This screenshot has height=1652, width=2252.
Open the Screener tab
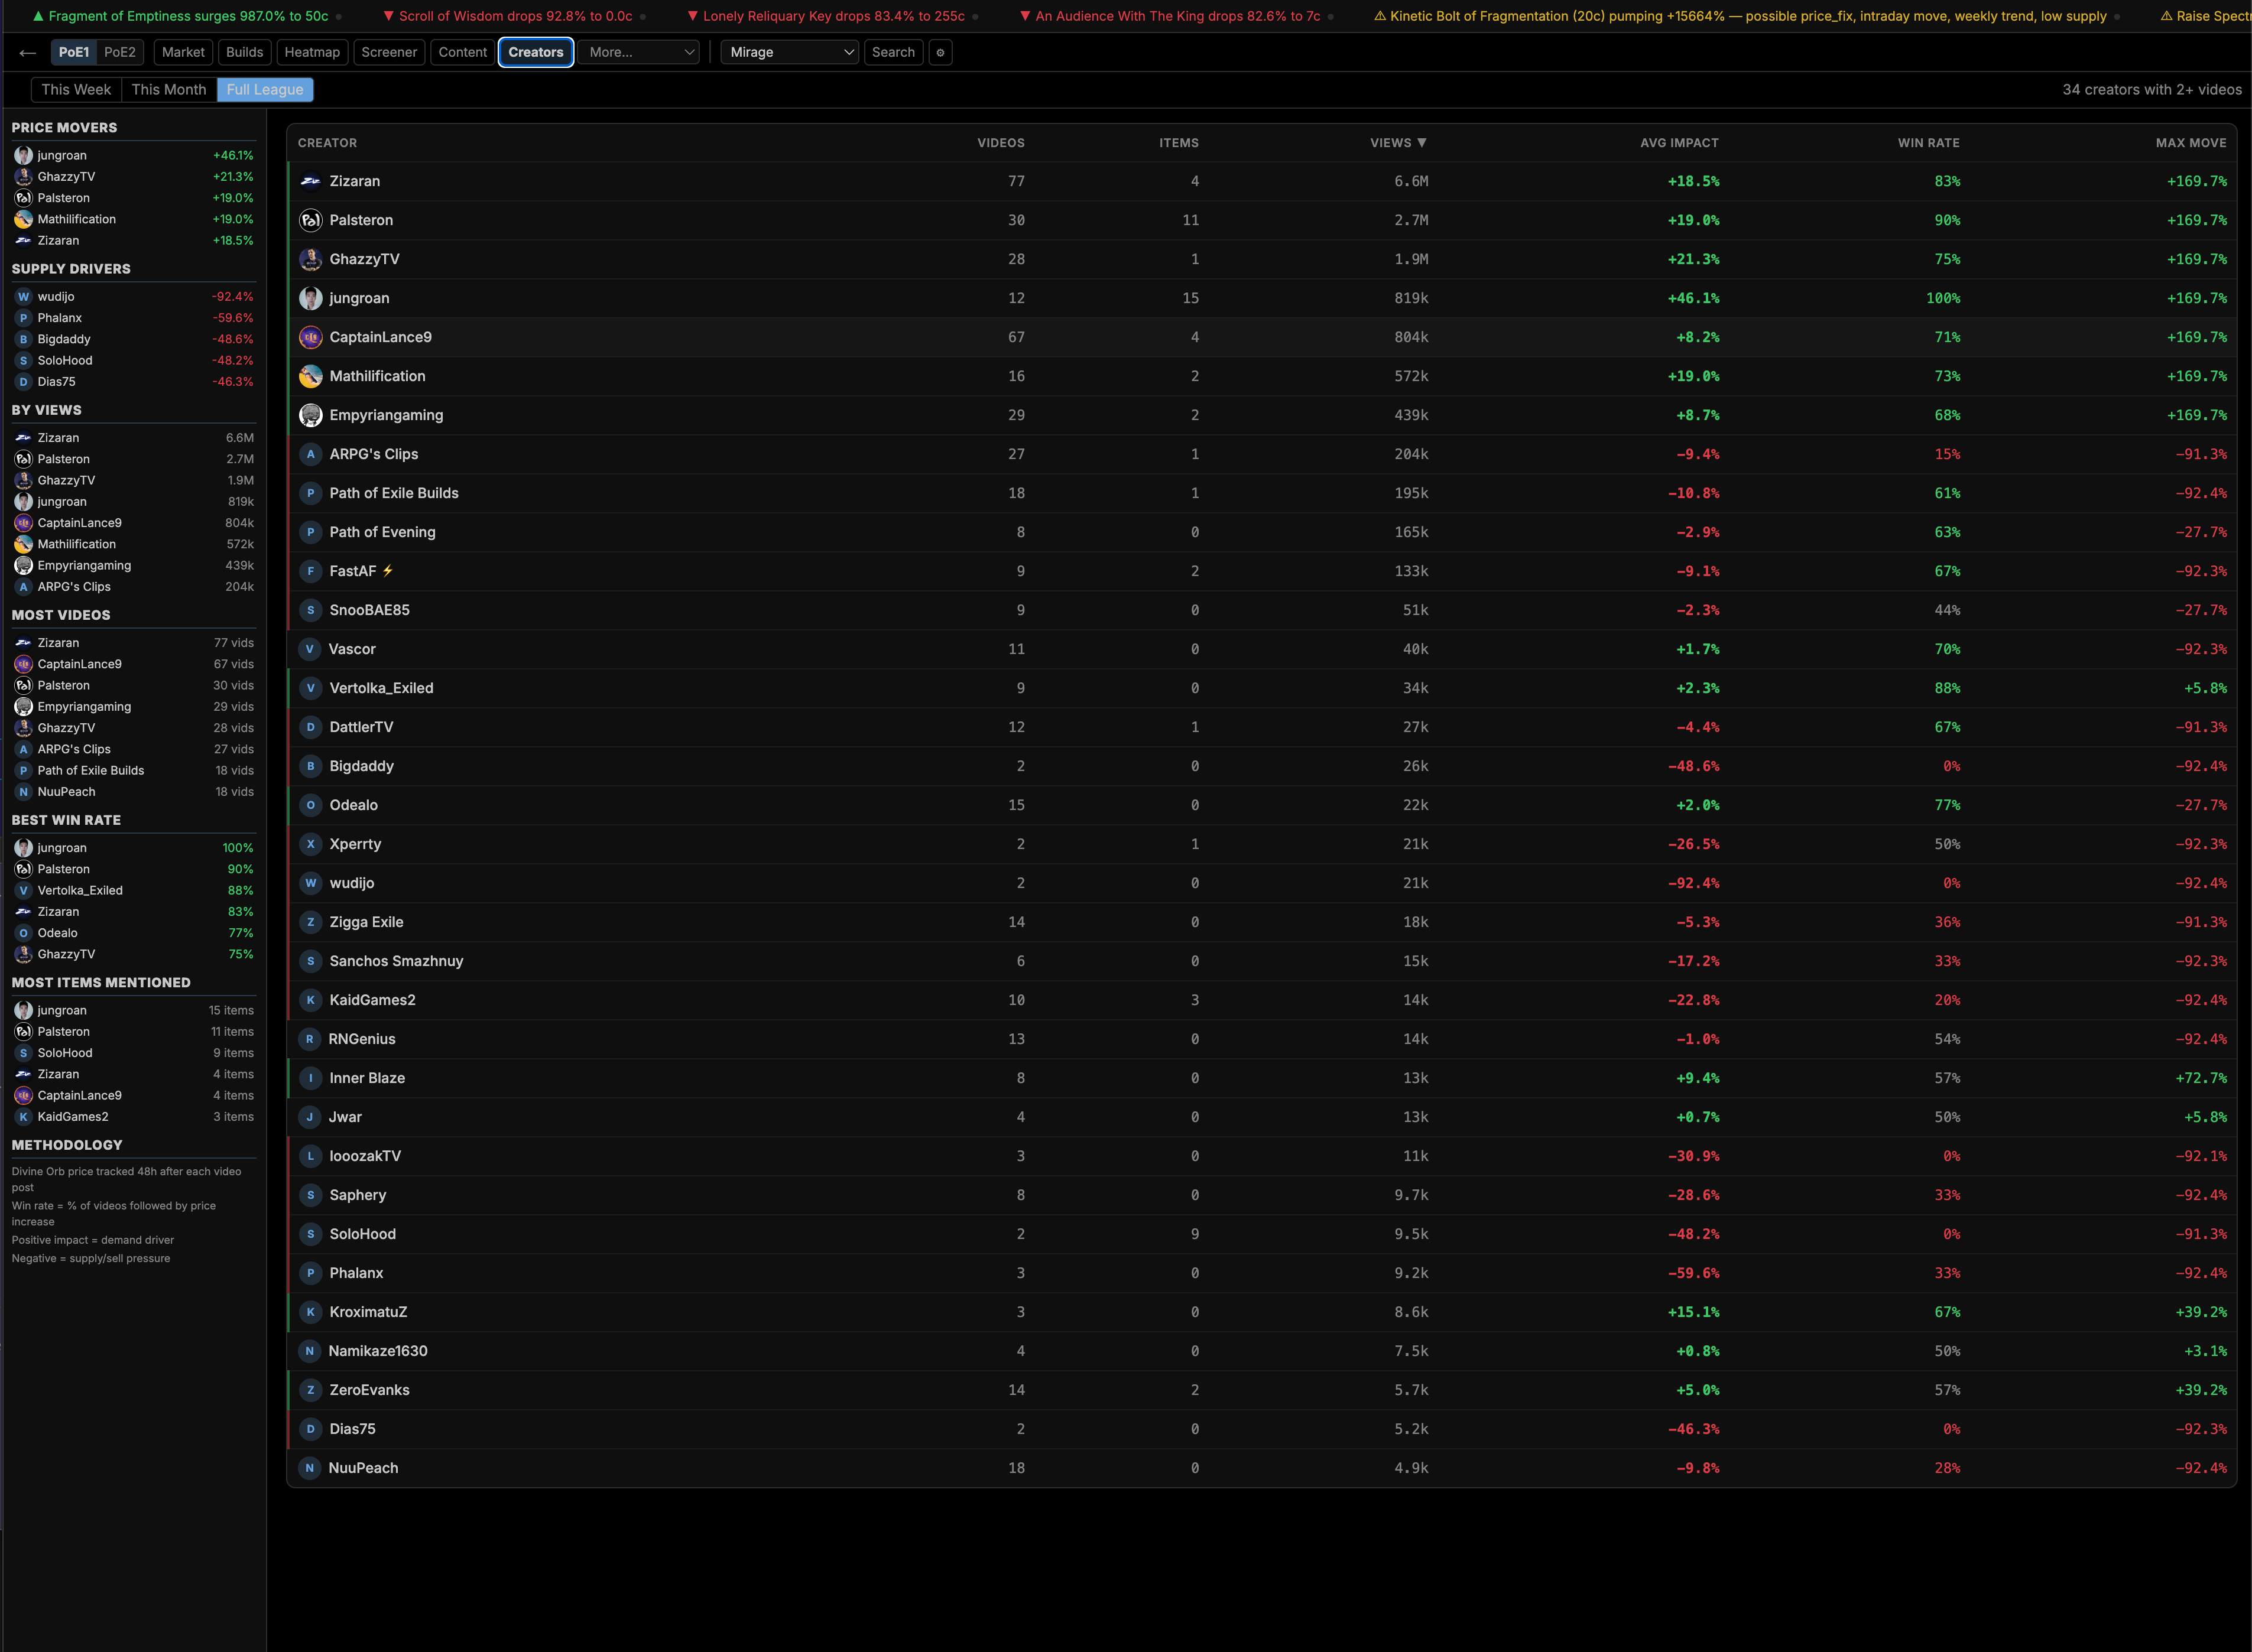388,52
